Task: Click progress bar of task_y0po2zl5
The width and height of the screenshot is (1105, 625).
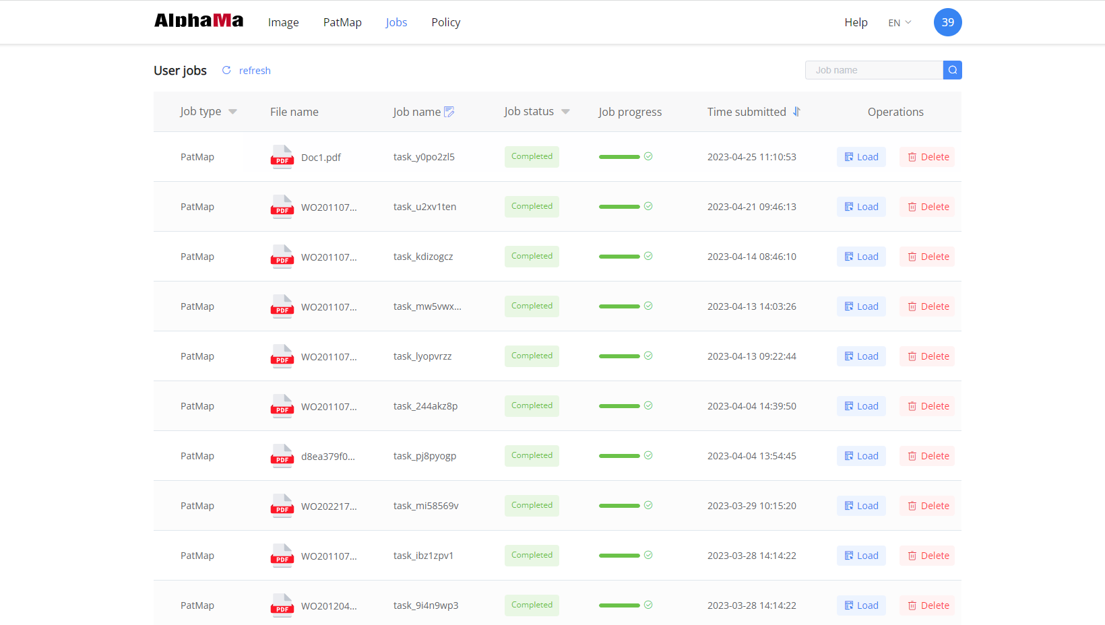Action: click(x=619, y=157)
